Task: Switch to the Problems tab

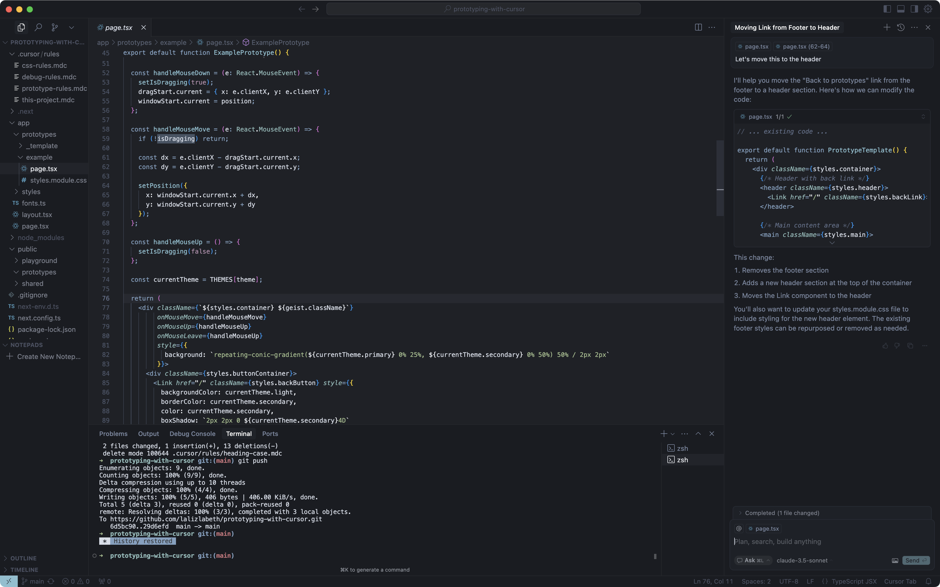Action: coord(113,434)
